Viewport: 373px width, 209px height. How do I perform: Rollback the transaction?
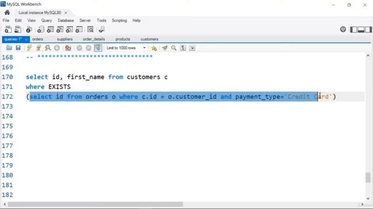click(89, 48)
